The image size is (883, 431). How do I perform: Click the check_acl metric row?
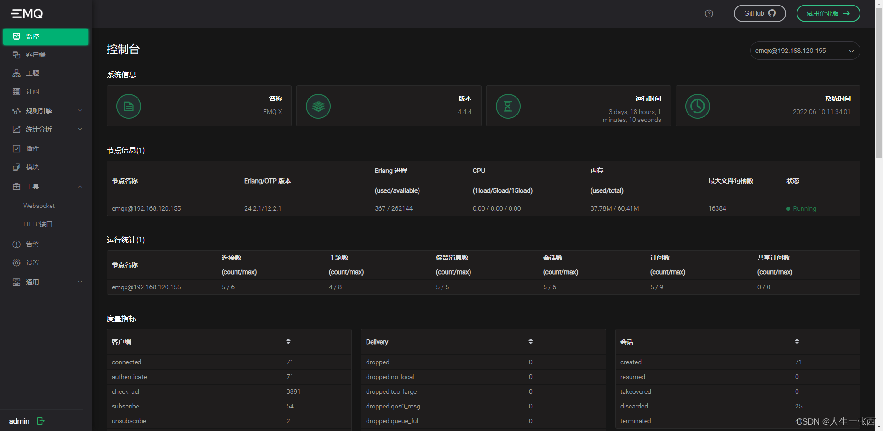[229, 391]
